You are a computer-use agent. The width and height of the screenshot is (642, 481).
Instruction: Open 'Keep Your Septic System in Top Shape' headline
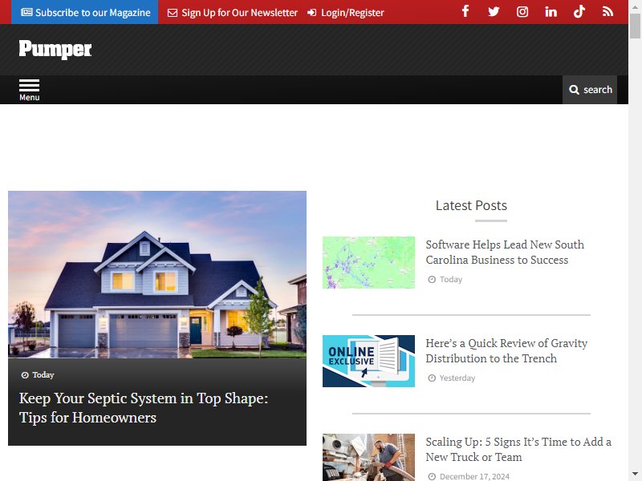(144, 408)
